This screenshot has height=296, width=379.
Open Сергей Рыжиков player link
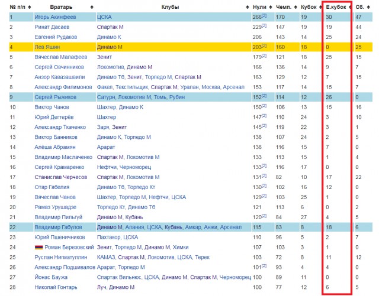(55, 97)
